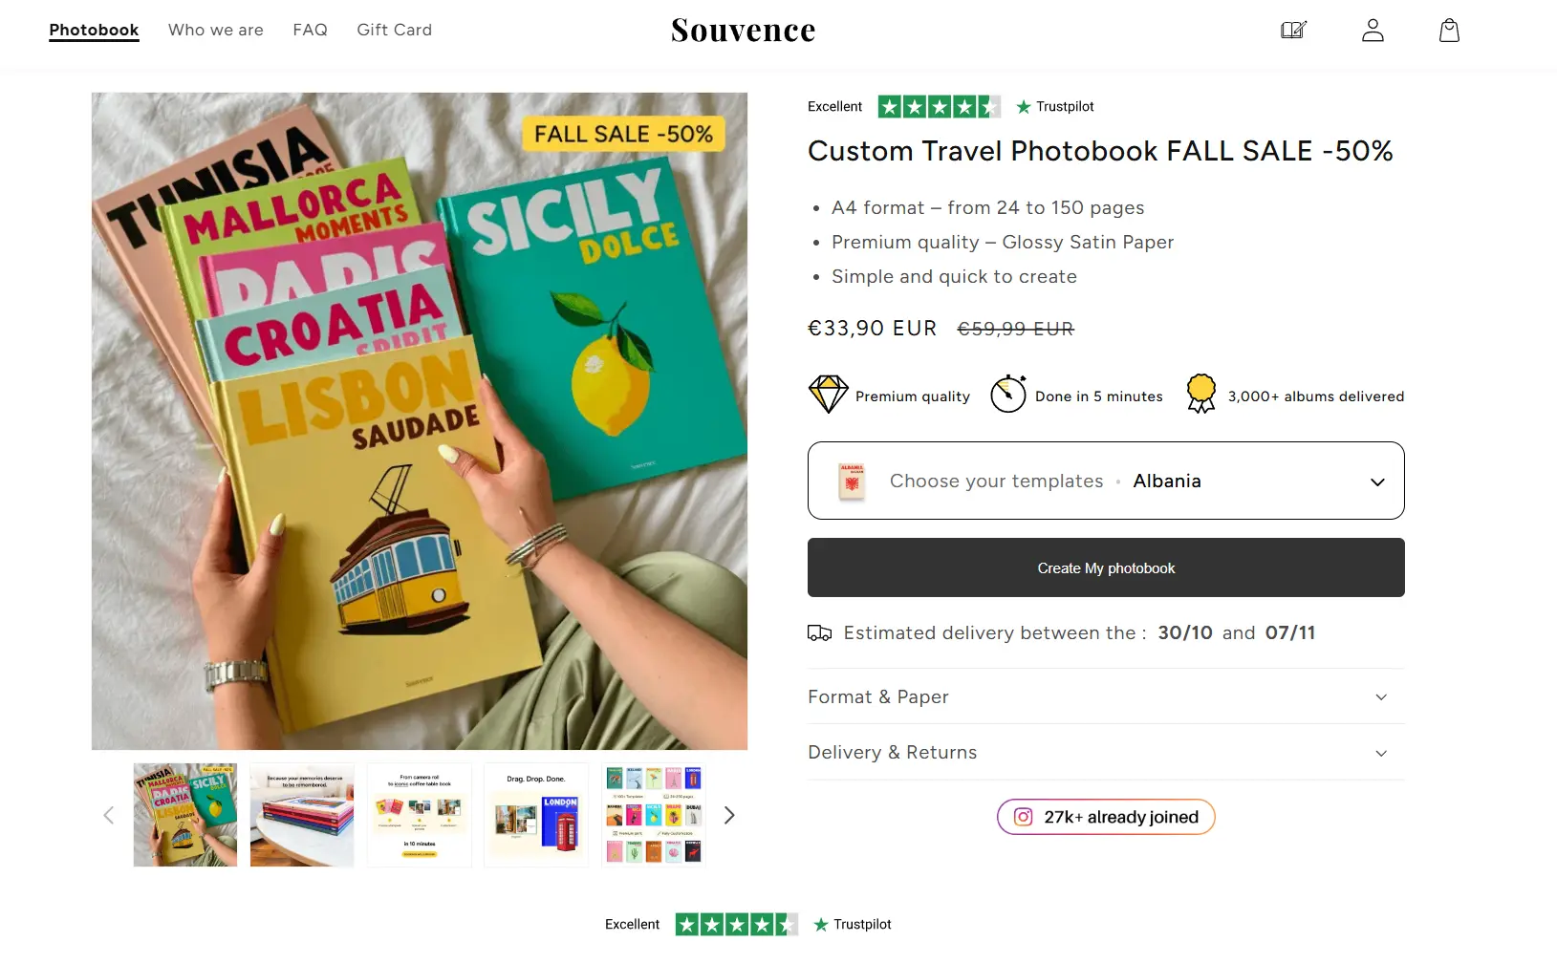Expand the Format & Paper section
Image resolution: width=1557 pixels, height=963 pixels.
(x=1105, y=696)
